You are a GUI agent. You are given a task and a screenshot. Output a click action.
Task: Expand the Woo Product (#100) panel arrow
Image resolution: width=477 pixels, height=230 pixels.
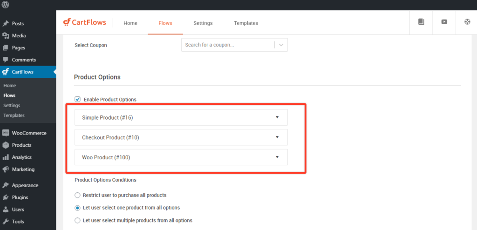277,157
